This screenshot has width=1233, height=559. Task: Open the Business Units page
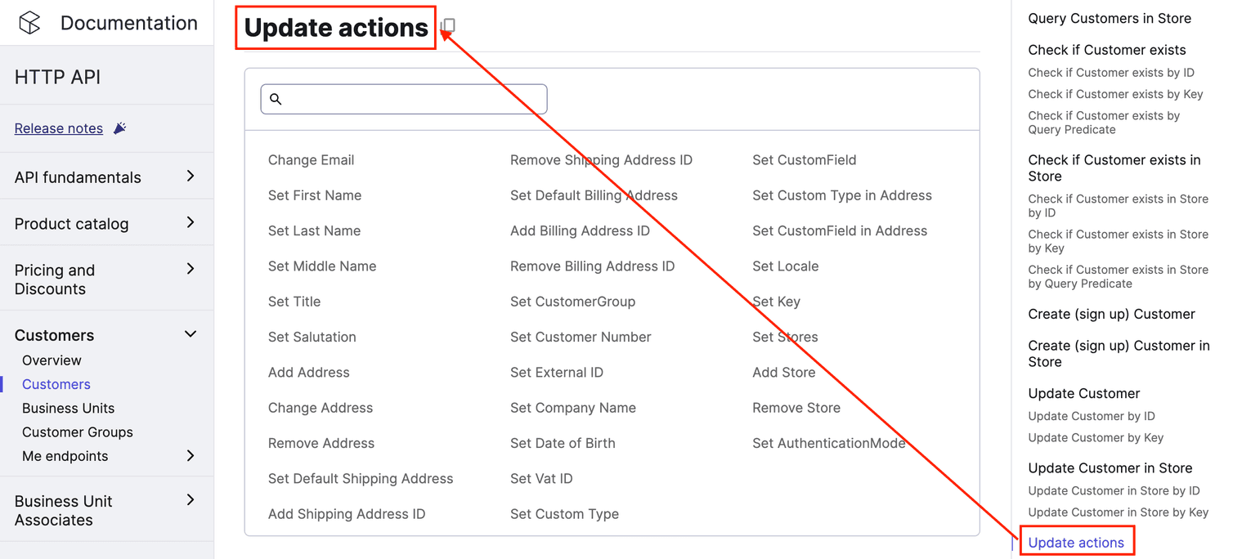68,408
